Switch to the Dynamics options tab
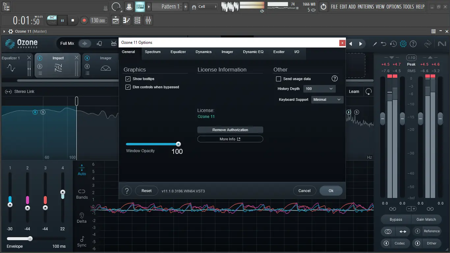 pyautogui.click(x=204, y=52)
